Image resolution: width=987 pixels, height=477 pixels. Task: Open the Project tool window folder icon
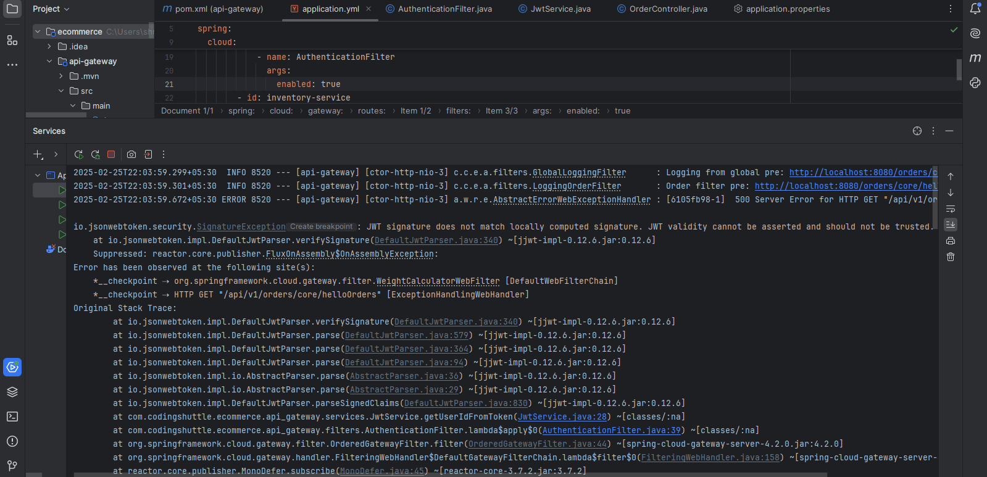12,9
